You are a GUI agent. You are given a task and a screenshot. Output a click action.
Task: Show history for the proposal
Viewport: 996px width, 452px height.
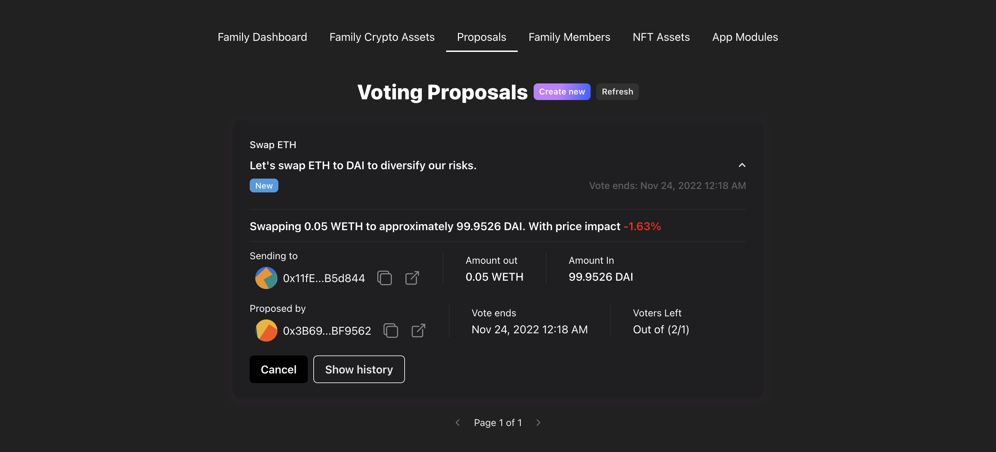click(359, 370)
